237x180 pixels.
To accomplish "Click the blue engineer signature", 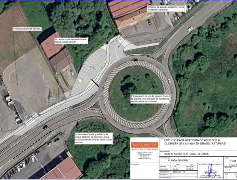I will [210, 170].
